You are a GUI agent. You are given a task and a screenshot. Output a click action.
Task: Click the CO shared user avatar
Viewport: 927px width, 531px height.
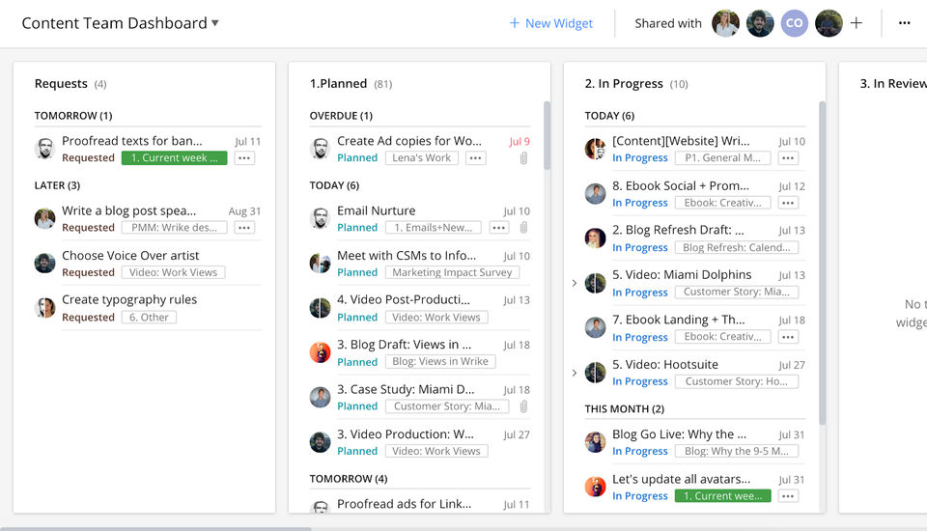(794, 23)
